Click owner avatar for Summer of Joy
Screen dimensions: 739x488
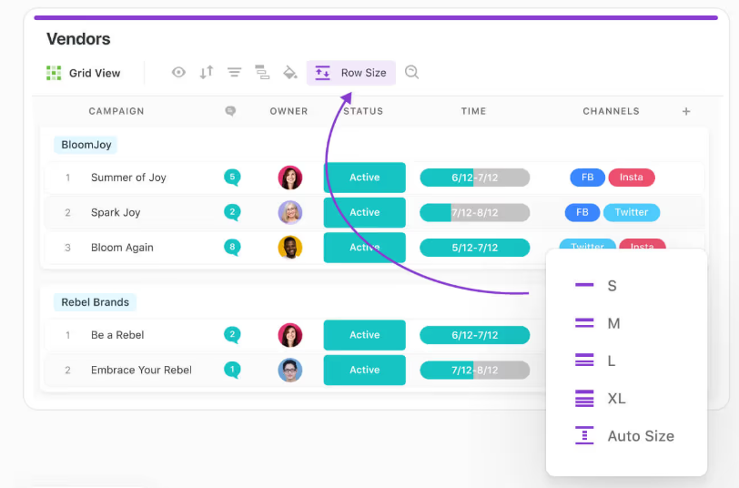[x=289, y=178]
